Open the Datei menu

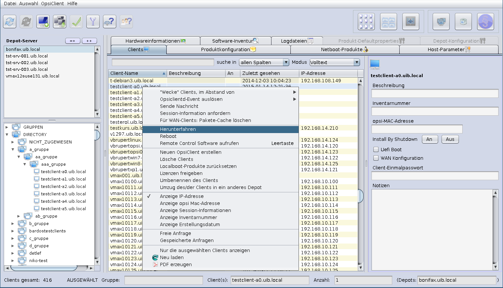(10, 3)
